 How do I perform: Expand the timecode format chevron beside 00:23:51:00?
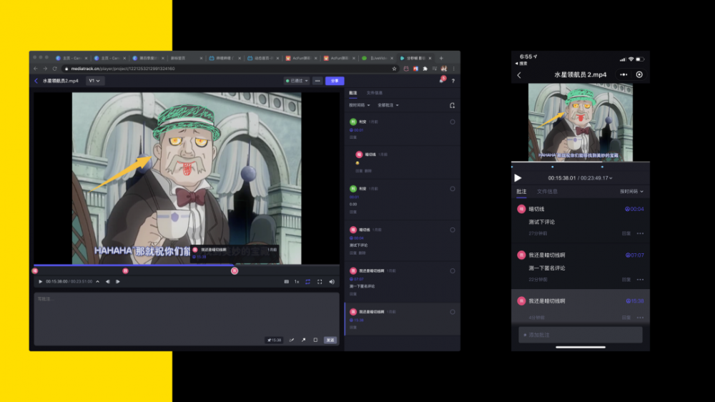tap(97, 282)
